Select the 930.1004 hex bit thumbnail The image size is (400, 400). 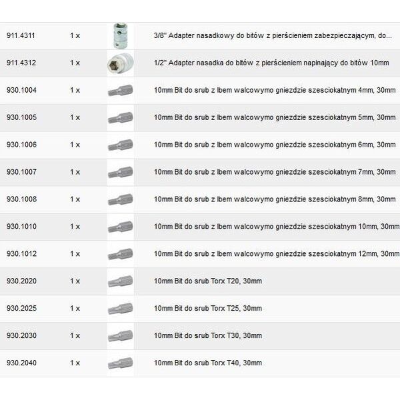121,90
